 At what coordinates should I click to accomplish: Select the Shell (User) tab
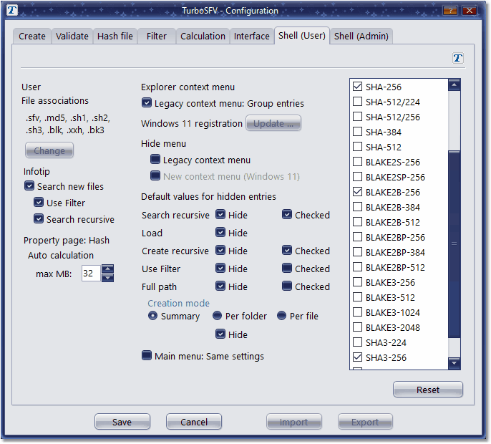[302, 35]
